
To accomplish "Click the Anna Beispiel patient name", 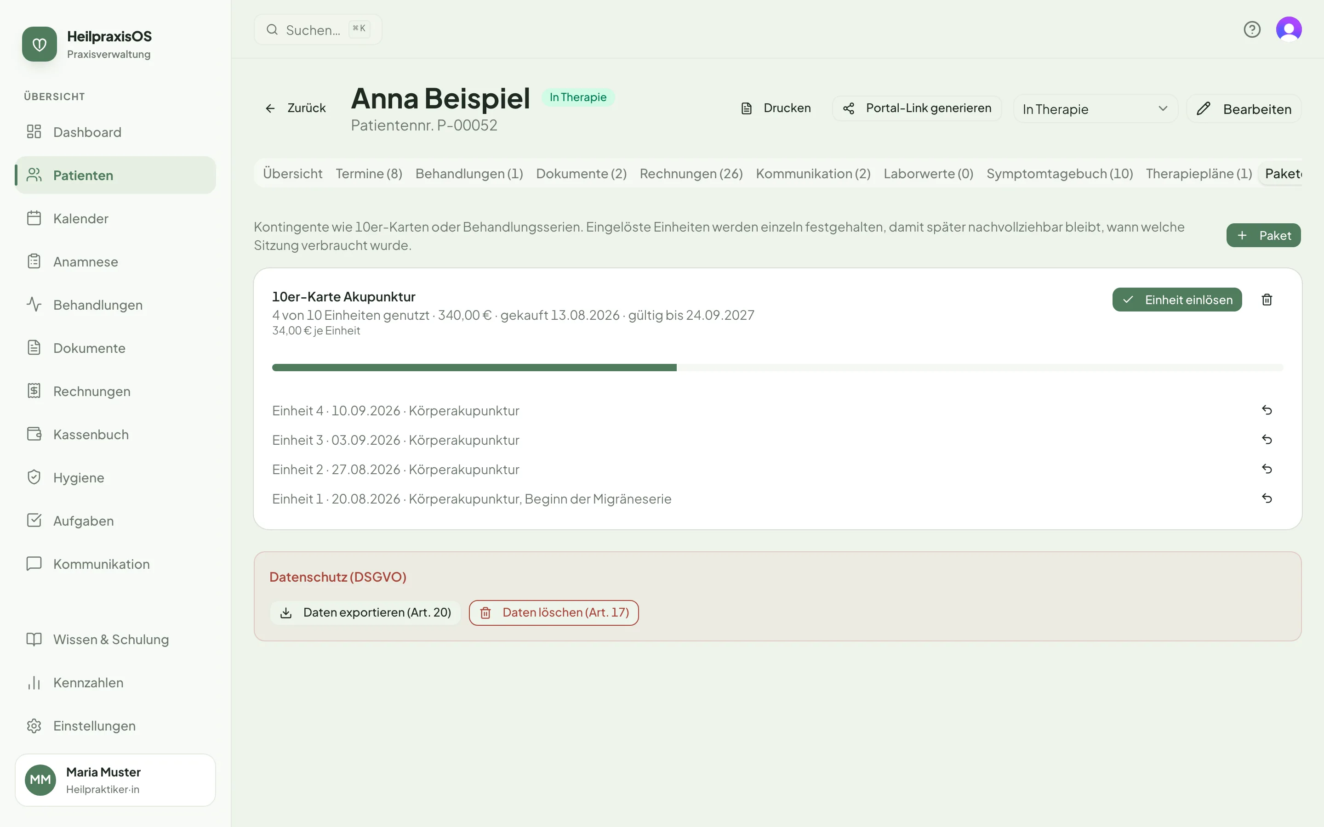I will click(x=440, y=98).
